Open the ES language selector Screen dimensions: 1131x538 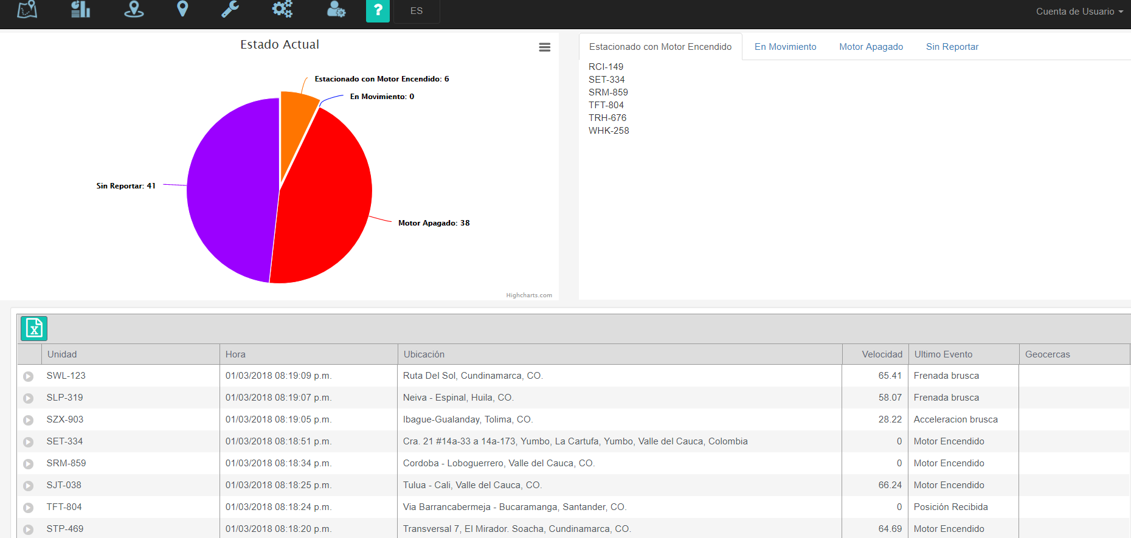[x=417, y=11]
